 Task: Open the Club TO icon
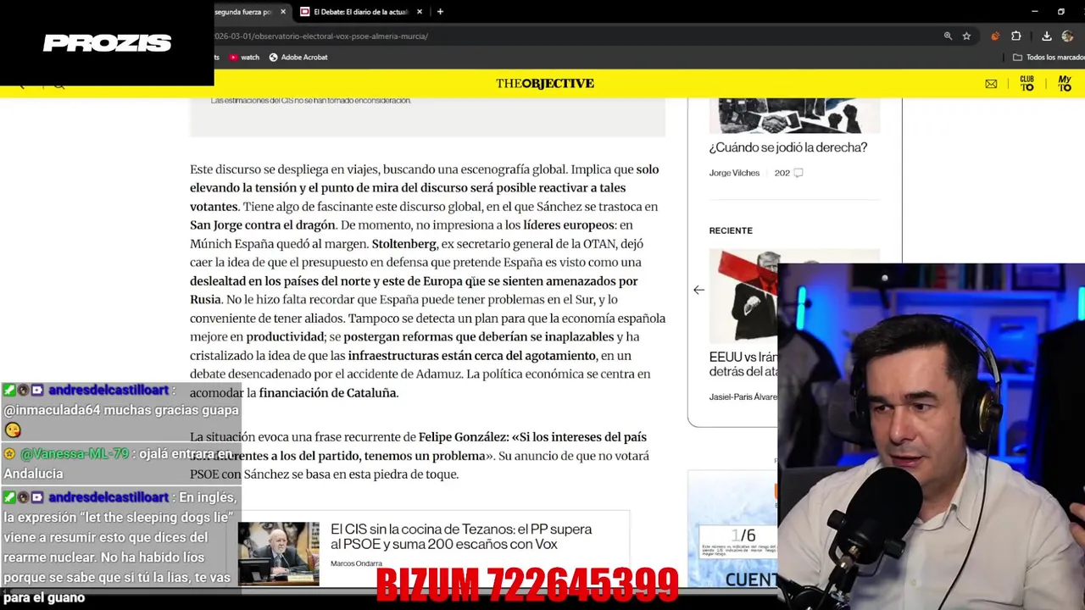click(x=1027, y=84)
